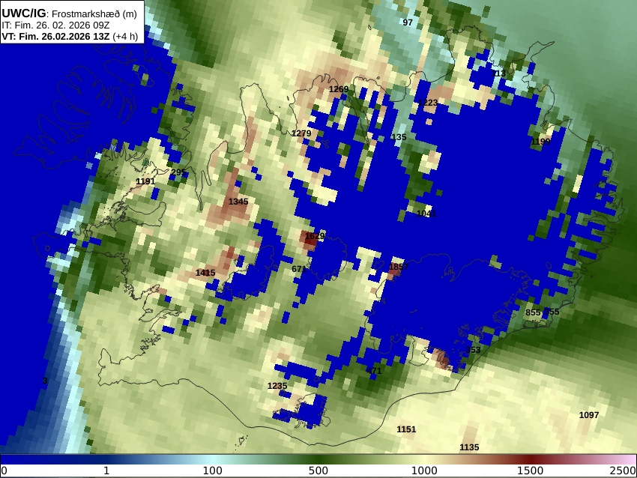The height and width of the screenshot is (478, 637).
Task: Click the "UWC/IG" label in header
Action: click(23, 13)
